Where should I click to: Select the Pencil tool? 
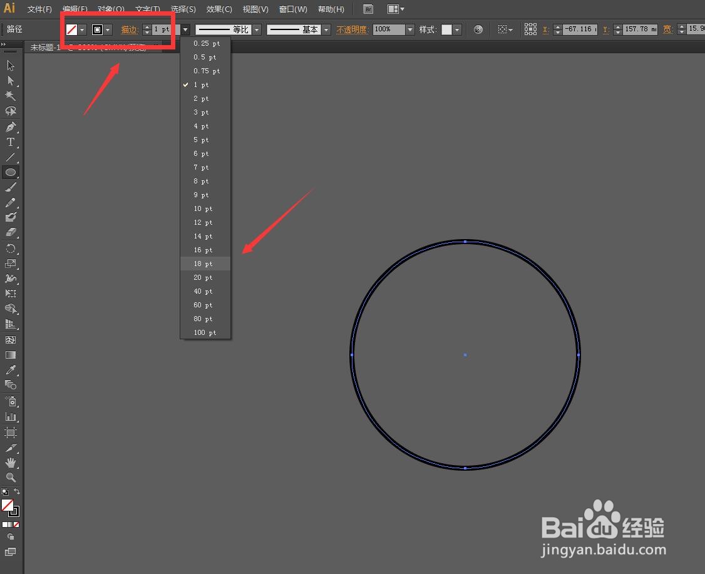(11, 202)
